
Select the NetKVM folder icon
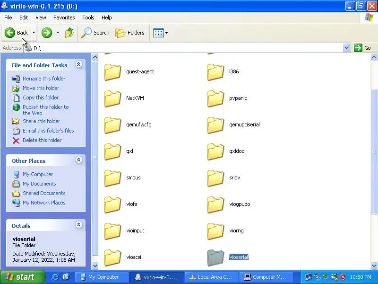tap(112, 98)
